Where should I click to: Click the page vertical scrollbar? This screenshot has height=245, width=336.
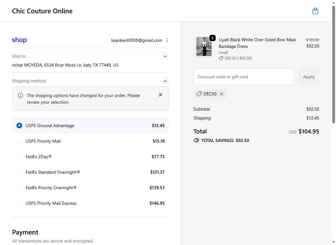(x=333, y=64)
